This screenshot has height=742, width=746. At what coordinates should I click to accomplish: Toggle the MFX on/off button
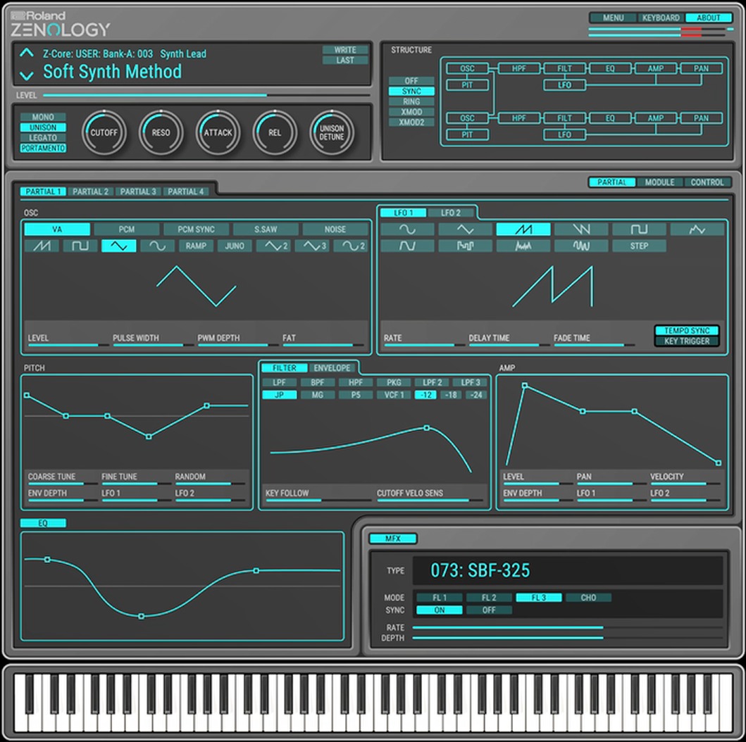[x=393, y=538]
